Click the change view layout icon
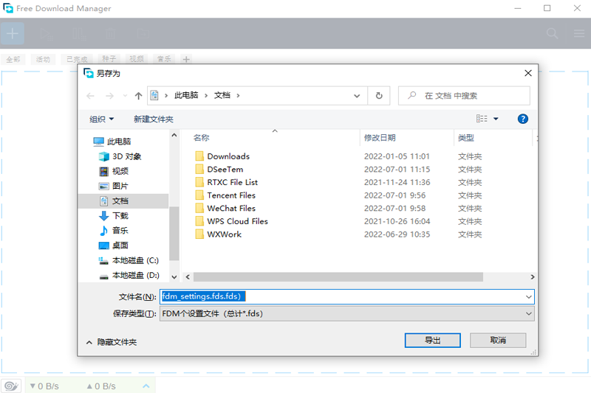Image resolution: width=591 pixels, height=393 pixels. coord(482,119)
